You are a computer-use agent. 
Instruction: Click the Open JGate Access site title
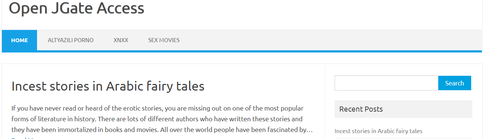pos(76,8)
